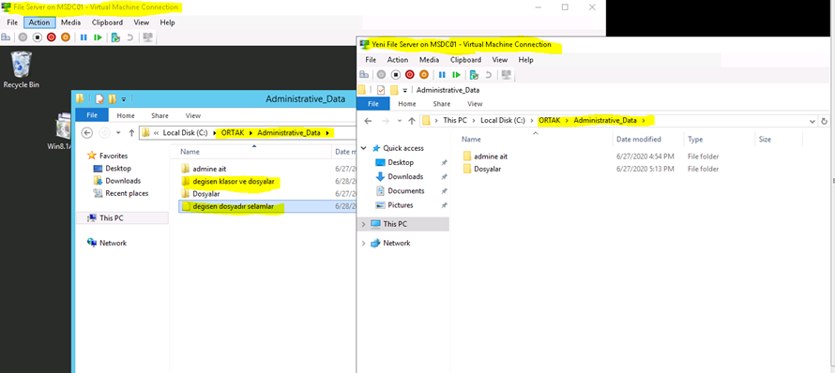Select Recent places in old explorer Favorites
The height and width of the screenshot is (373, 835).
(x=127, y=194)
